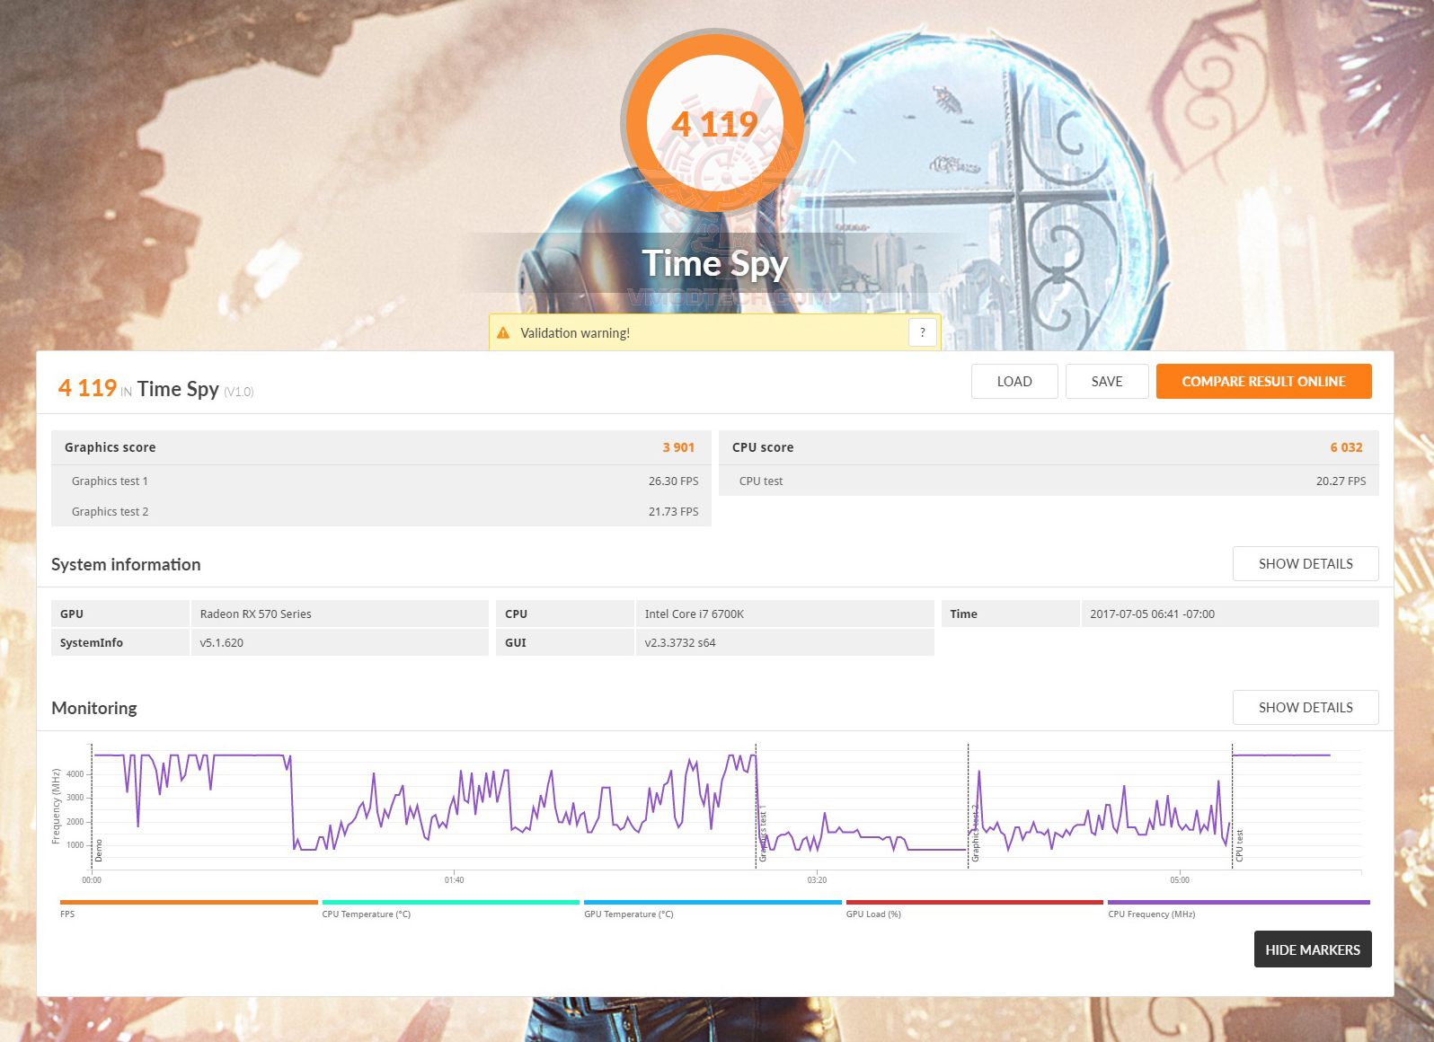Compare result online
This screenshot has width=1434, height=1042.
pyautogui.click(x=1263, y=382)
